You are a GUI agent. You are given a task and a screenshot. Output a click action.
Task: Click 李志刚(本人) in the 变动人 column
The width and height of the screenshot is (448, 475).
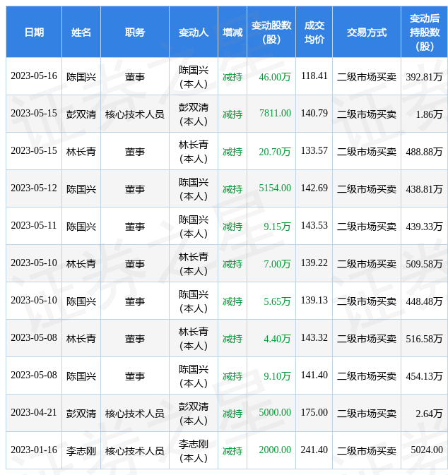(193, 451)
